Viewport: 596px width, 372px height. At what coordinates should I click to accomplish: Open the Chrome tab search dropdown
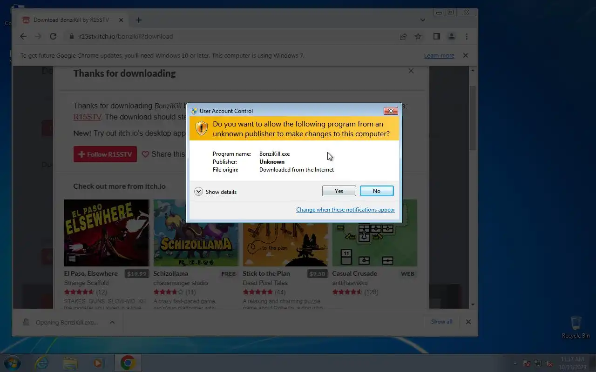422,20
